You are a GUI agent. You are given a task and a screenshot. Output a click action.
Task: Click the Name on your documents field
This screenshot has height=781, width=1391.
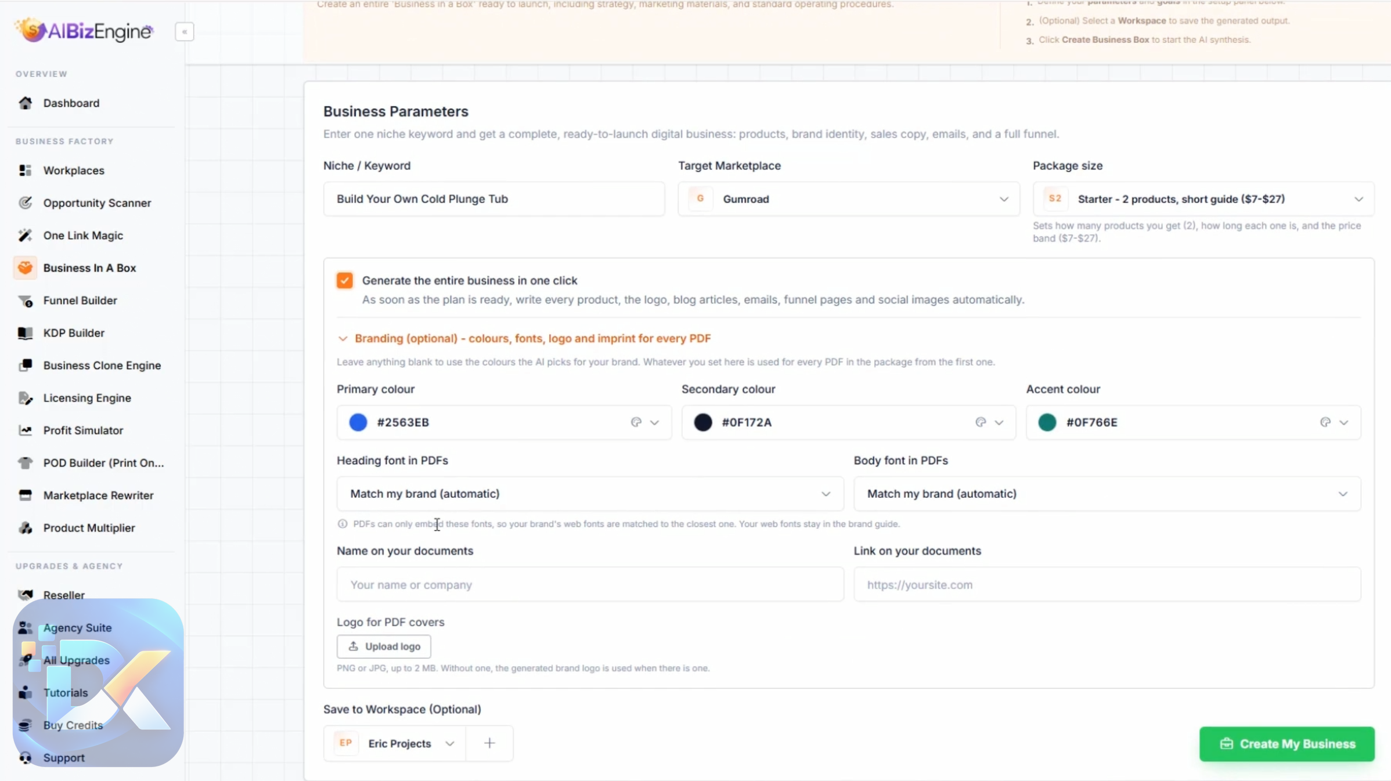tap(590, 584)
